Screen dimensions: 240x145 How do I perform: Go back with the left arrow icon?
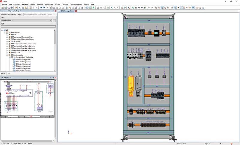149,8
